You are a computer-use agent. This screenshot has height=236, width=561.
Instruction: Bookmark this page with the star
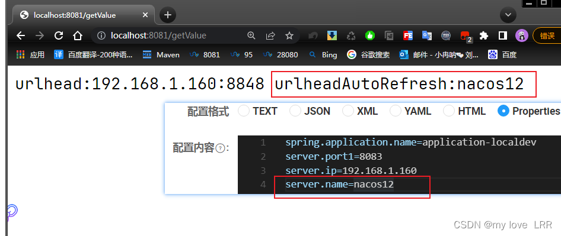click(x=289, y=35)
